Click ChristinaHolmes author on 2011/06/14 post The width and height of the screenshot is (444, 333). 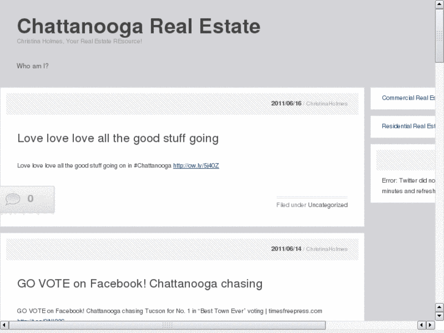327,249
